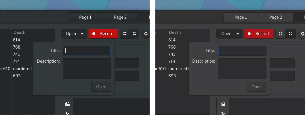Click the gear settings icon in left window
The height and width of the screenshot is (115, 305).
146,34
